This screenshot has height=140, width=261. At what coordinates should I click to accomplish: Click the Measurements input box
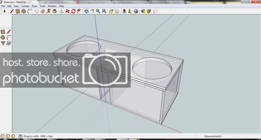[241, 136]
